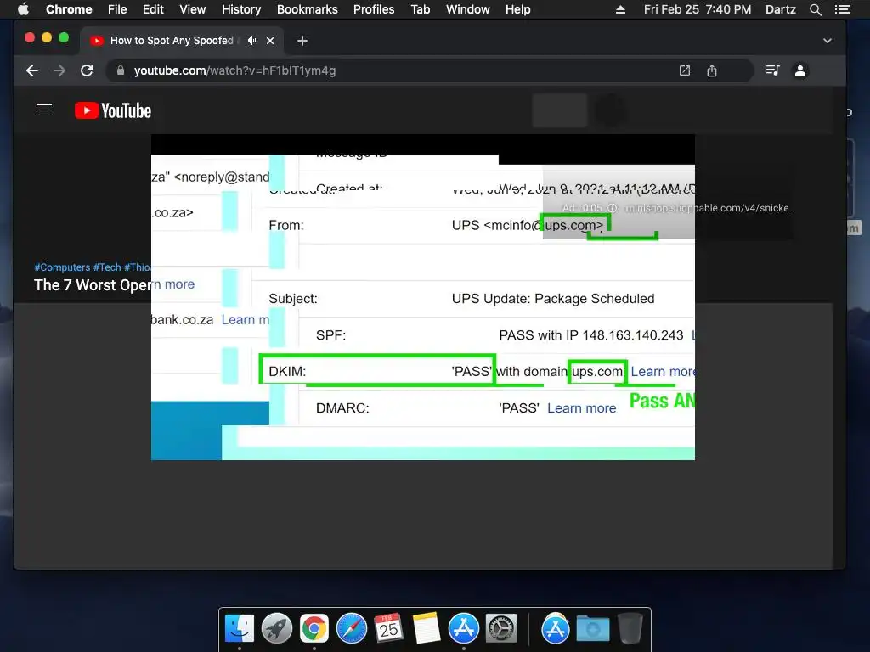Open the File menu
870x652 pixels.
point(117,9)
